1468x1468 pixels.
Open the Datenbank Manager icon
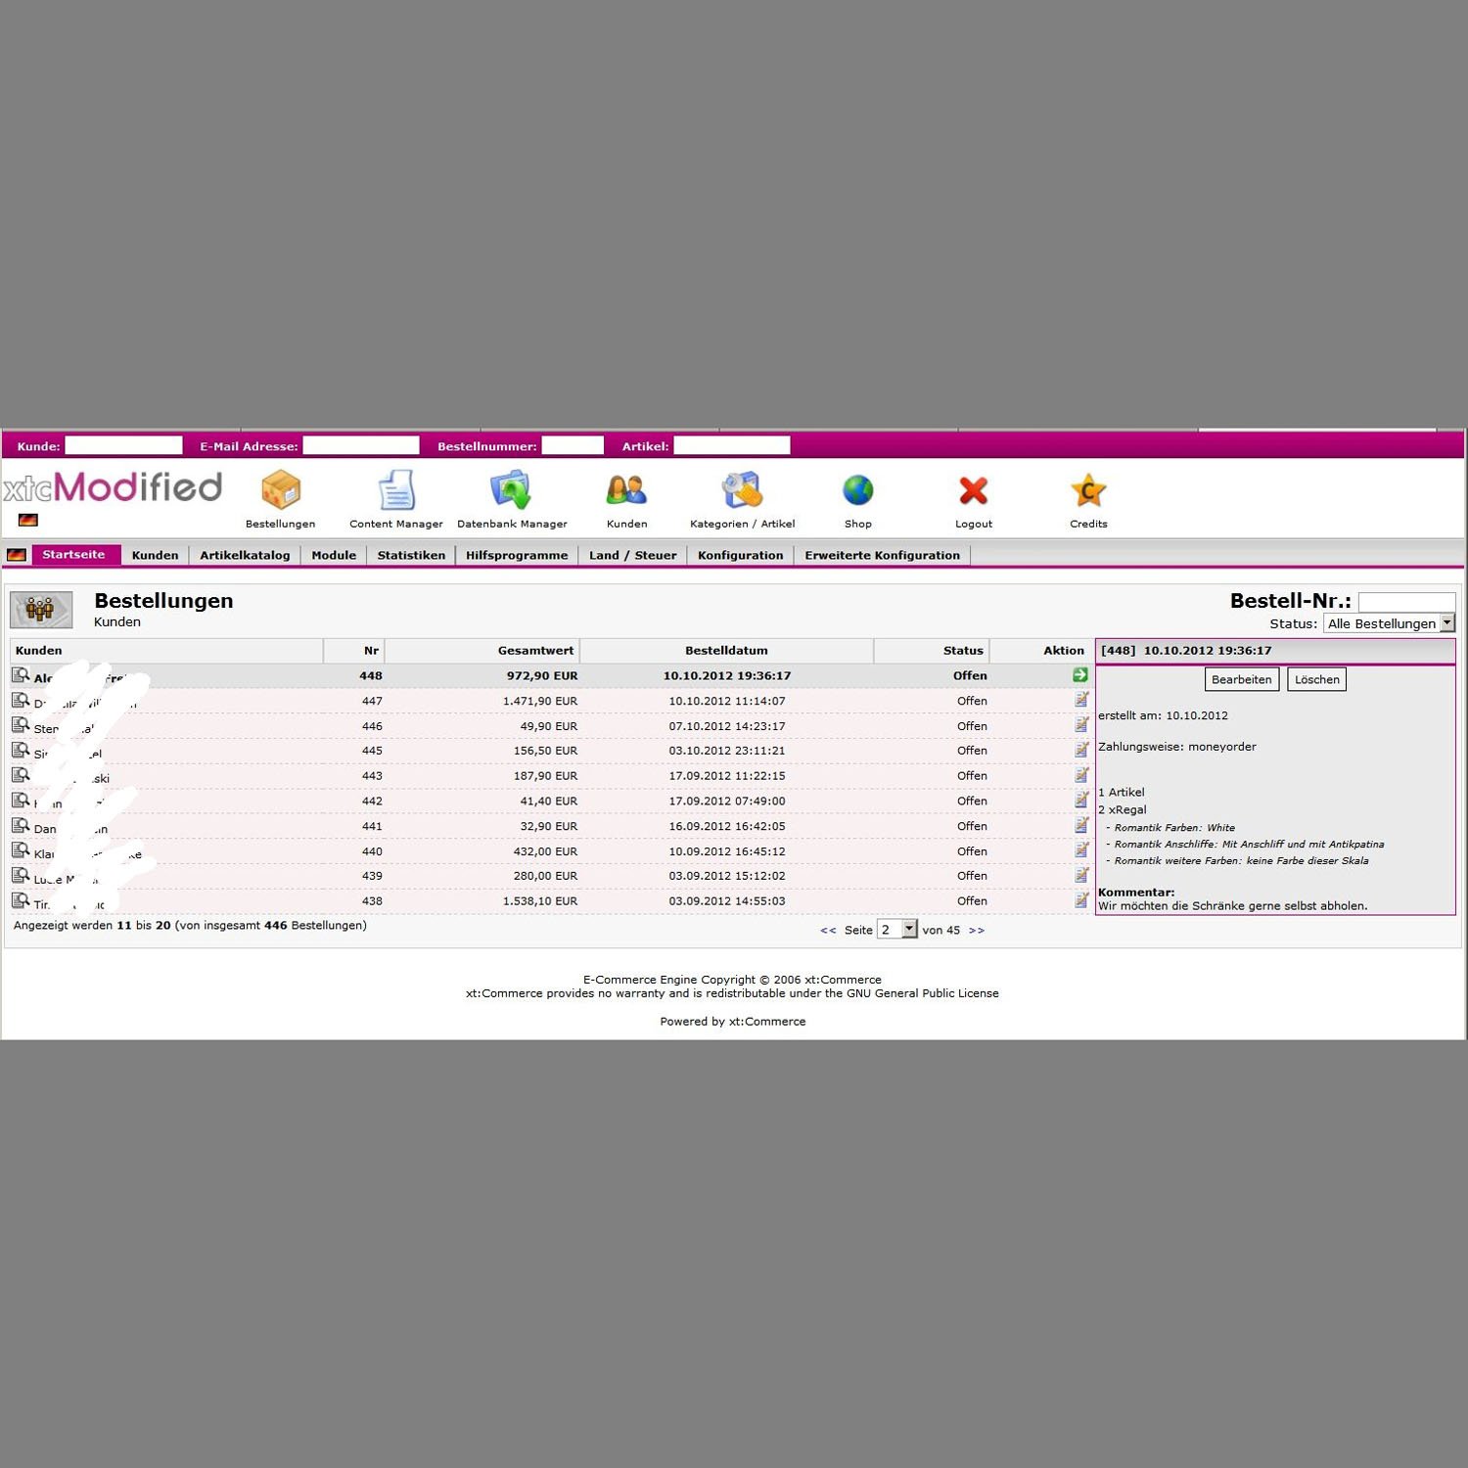(x=511, y=489)
